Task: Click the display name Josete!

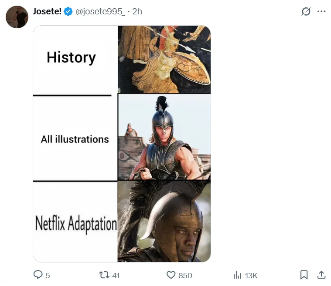Action: click(47, 12)
